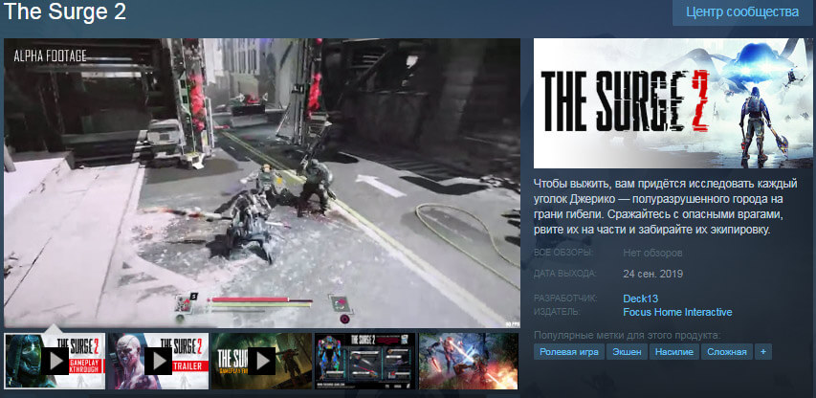Add a tag with the plus button
Screen dimensions: 816x398
pos(763,352)
